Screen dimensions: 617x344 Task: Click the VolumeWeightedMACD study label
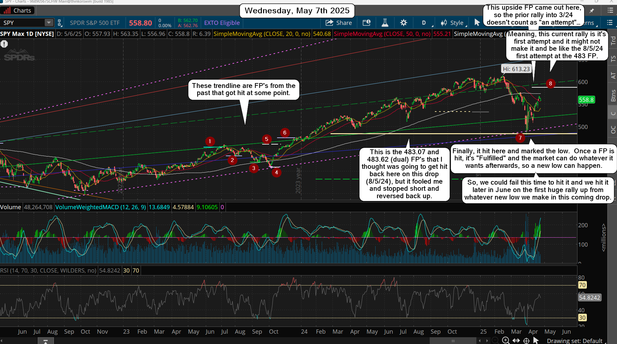point(100,207)
